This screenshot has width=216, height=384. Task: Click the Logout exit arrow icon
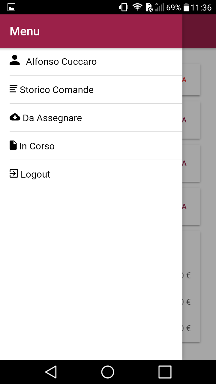(x=14, y=173)
